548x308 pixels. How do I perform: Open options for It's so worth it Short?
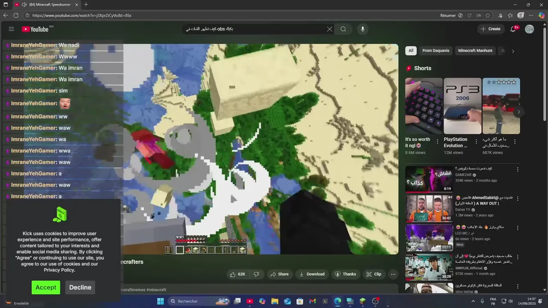click(437, 142)
